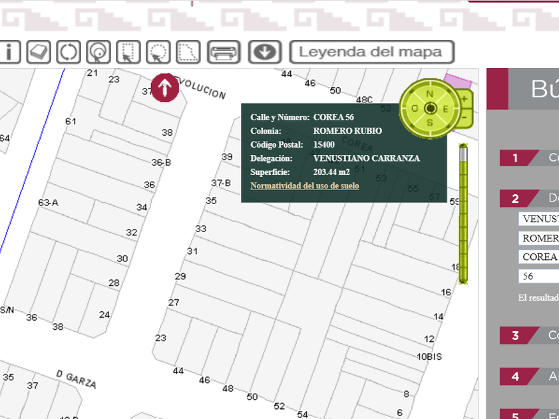Click the colonia field showing ROMER
The height and width of the screenshot is (419, 559).
click(x=538, y=238)
